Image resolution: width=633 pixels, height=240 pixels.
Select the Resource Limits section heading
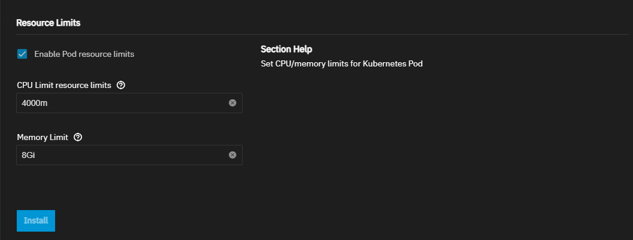point(48,23)
